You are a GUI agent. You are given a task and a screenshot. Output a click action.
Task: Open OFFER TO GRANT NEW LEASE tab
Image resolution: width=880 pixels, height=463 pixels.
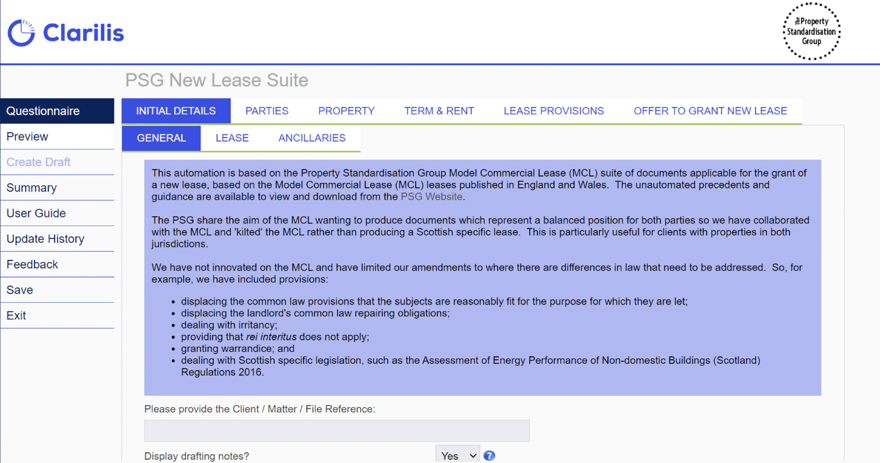[x=710, y=111]
